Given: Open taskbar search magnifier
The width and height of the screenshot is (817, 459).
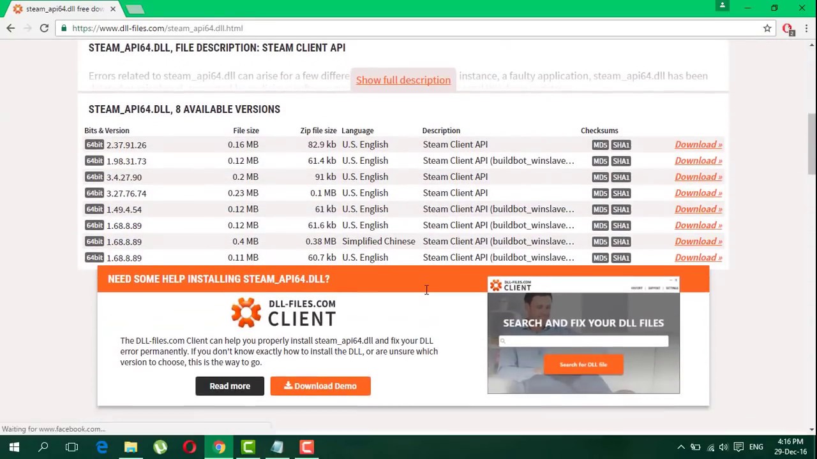Looking at the screenshot, I should pyautogui.click(x=43, y=447).
